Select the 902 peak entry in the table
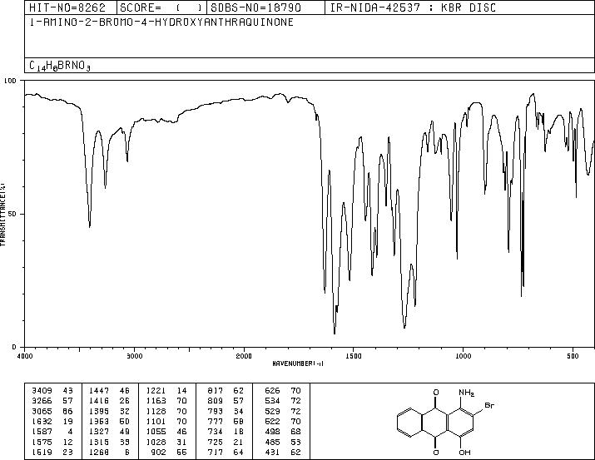 pyautogui.click(x=170, y=453)
